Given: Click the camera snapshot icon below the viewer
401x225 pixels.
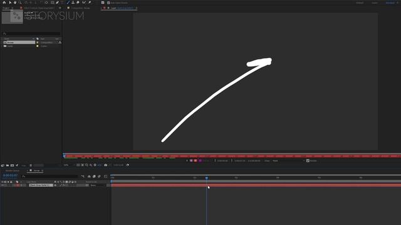Looking at the screenshot, I should point(106,165).
